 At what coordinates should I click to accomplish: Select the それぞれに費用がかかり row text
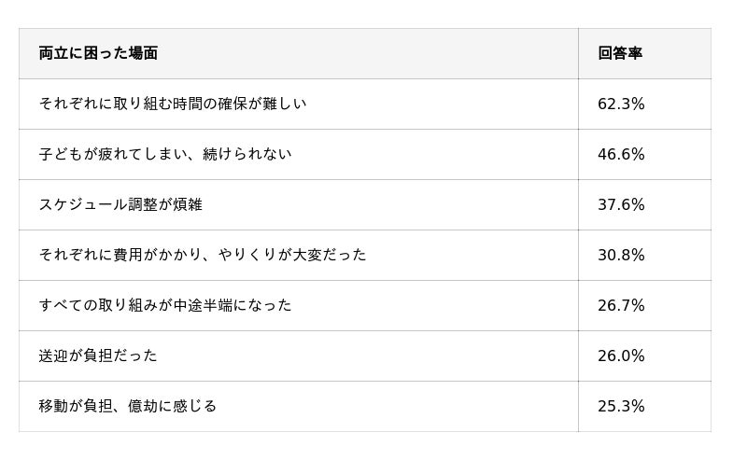tap(203, 255)
